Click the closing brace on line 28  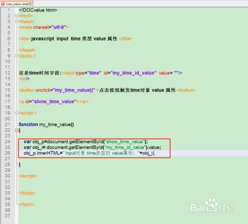(x=19, y=165)
